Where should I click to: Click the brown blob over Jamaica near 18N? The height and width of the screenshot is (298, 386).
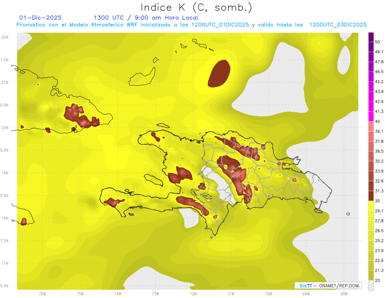(23, 221)
